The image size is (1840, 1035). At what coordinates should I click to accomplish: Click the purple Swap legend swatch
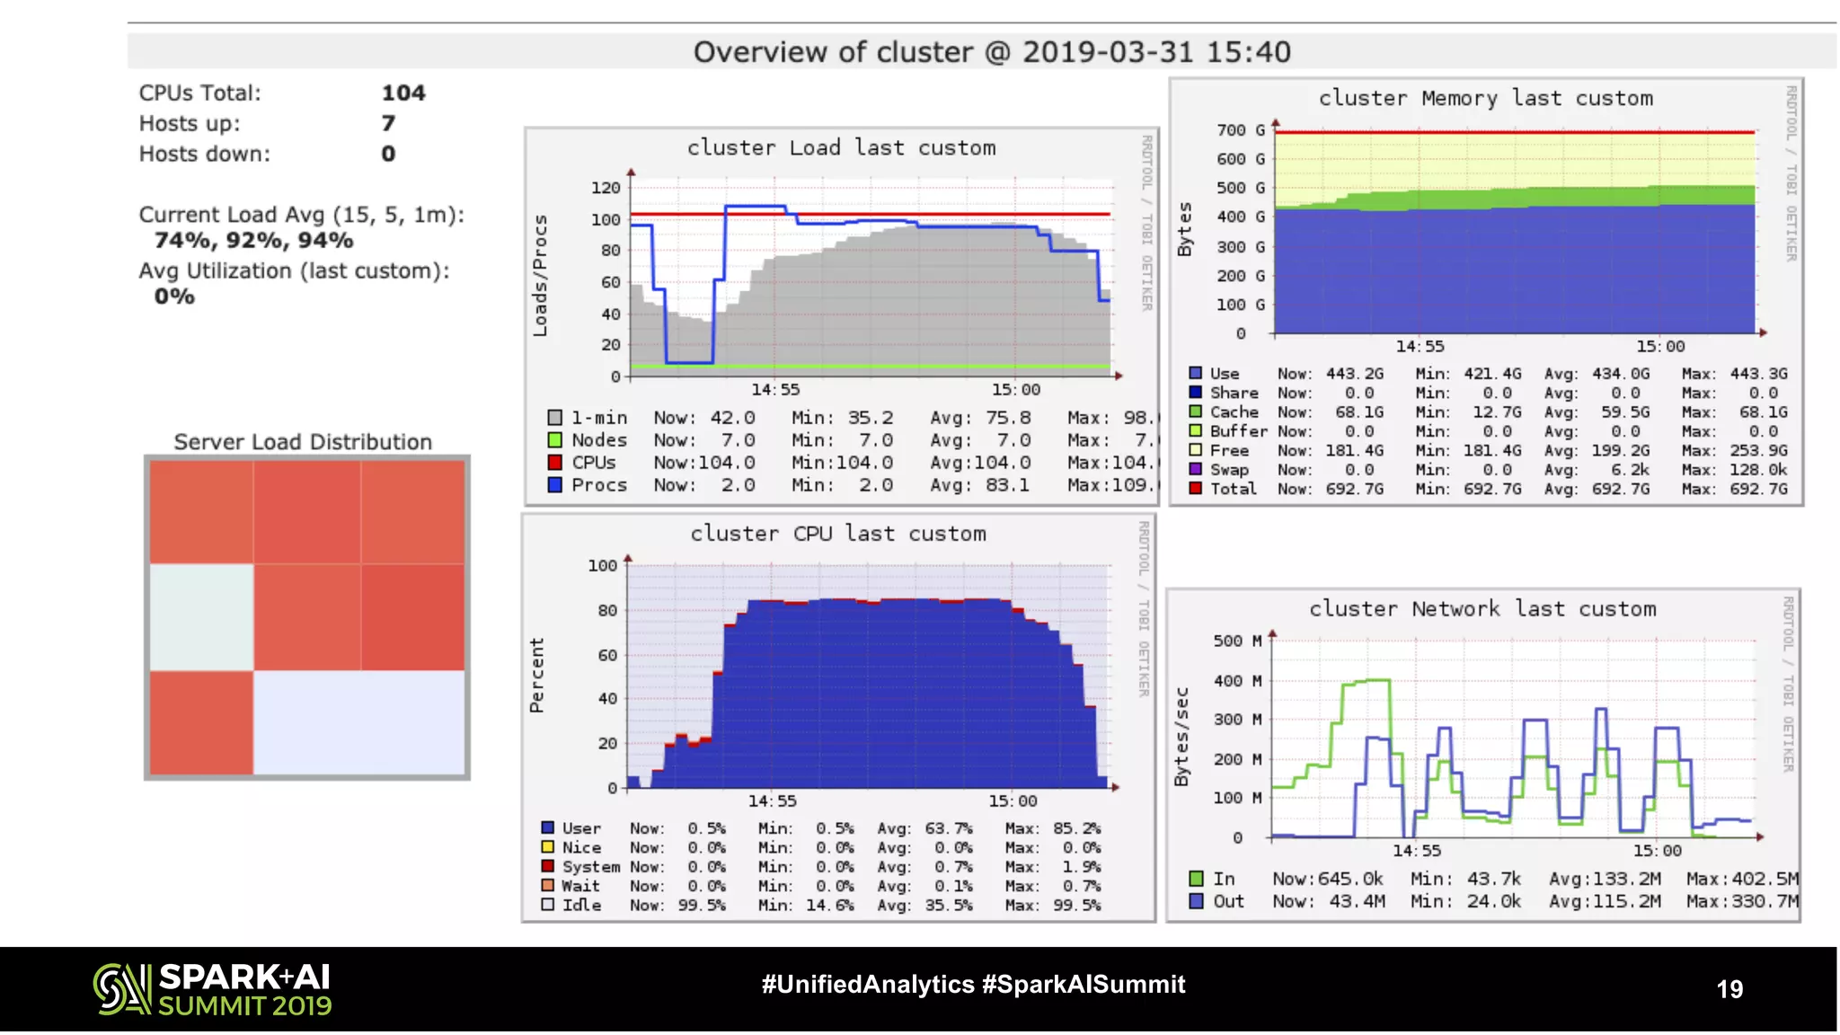pos(1195,469)
